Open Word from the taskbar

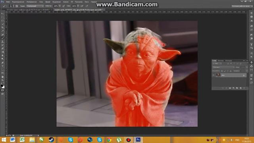[13, 140]
